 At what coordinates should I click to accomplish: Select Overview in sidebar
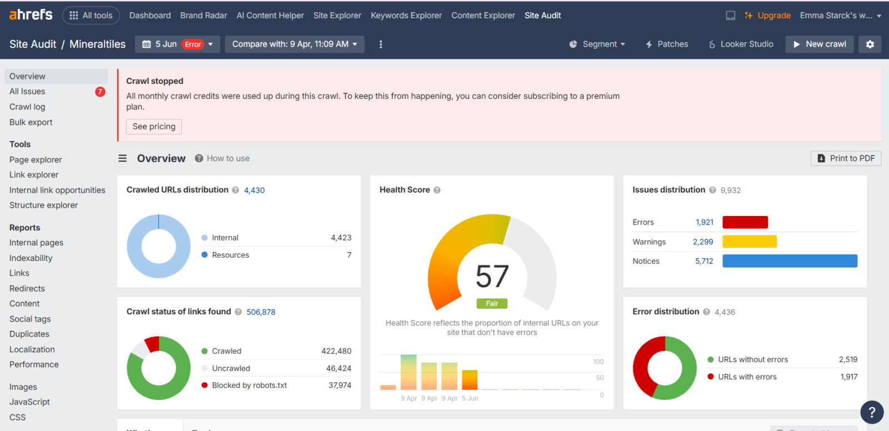point(56,76)
